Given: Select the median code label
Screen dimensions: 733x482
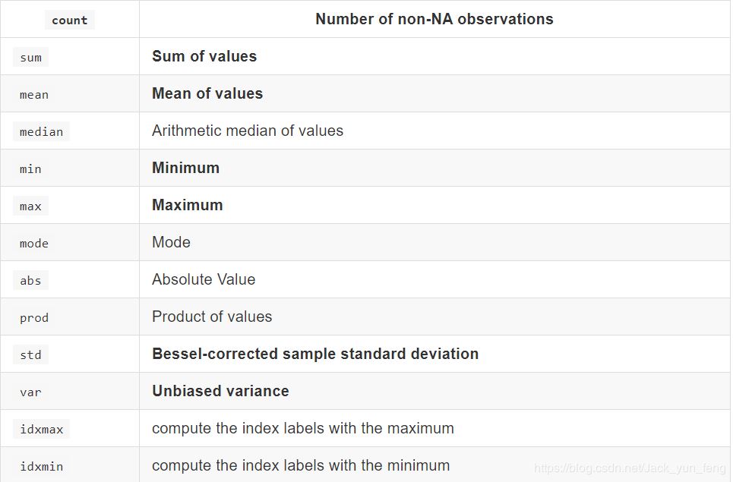Looking at the screenshot, I should [42, 132].
